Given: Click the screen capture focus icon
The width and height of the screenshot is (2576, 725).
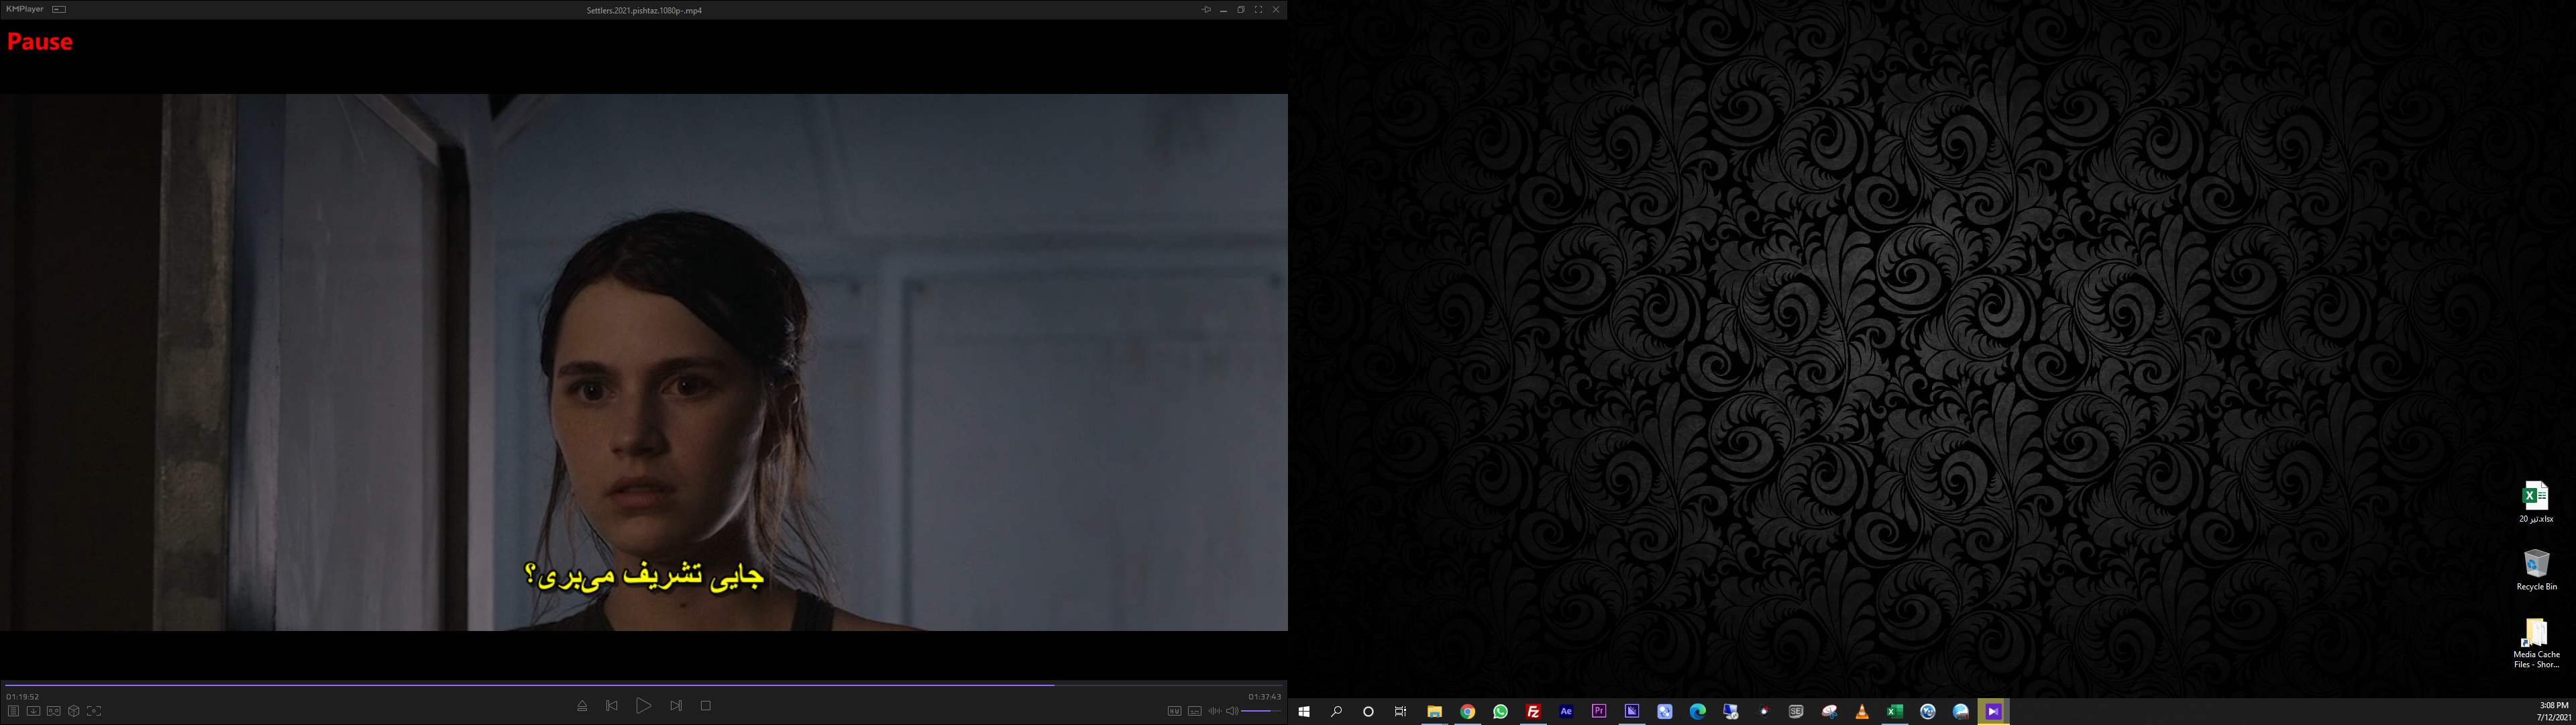Looking at the screenshot, I should coord(94,711).
